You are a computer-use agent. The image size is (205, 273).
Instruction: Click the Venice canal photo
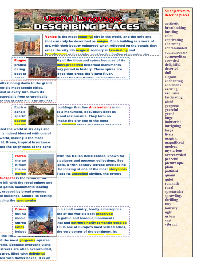[x=27, y=45]
